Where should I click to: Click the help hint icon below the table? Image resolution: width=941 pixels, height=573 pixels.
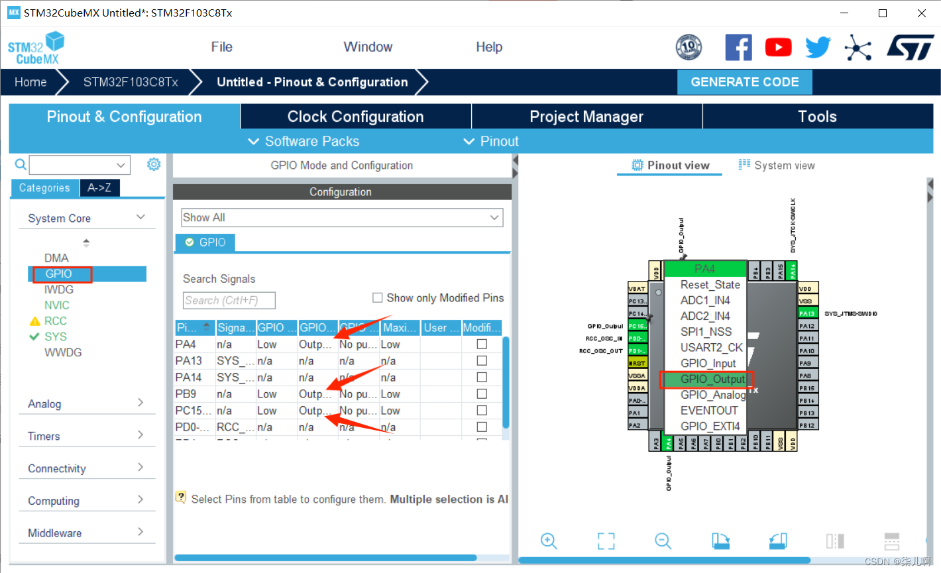coord(180,497)
